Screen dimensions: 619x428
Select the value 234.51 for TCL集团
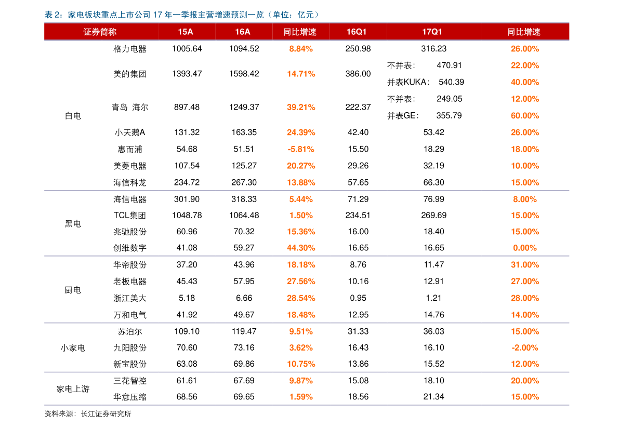(358, 216)
